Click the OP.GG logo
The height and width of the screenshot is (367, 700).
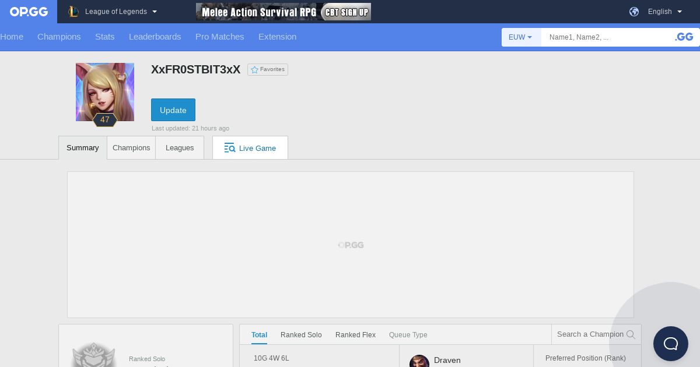click(29, 12)
